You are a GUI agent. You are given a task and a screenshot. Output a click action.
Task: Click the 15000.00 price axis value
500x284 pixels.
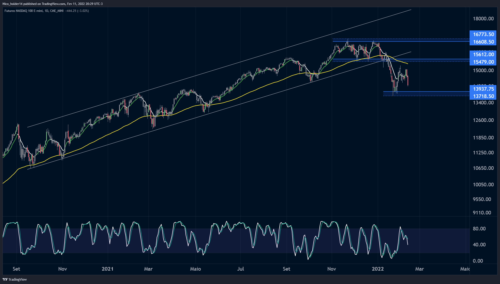click(483, 70)
